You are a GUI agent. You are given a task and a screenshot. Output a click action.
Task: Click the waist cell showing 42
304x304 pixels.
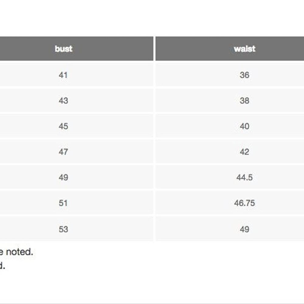244,152
